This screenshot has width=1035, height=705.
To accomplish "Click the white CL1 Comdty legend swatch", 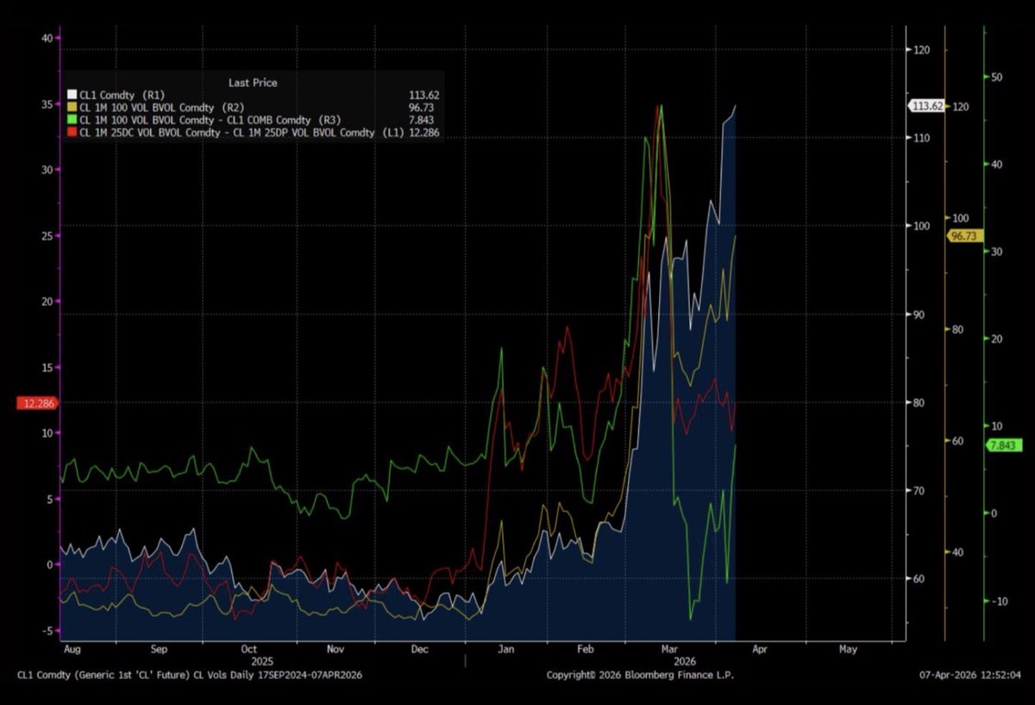I will (x=72, y=95).
